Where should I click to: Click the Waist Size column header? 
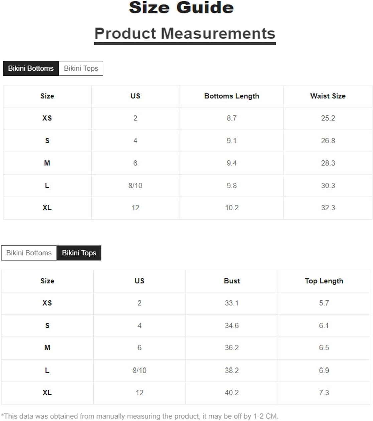[328, 96]
